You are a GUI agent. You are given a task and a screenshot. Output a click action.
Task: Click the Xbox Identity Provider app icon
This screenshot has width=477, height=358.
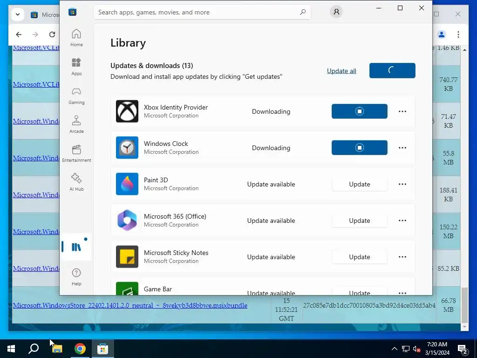127,111
